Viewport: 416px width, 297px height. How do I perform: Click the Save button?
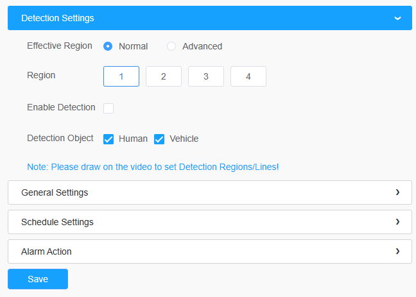pos(38,279)
